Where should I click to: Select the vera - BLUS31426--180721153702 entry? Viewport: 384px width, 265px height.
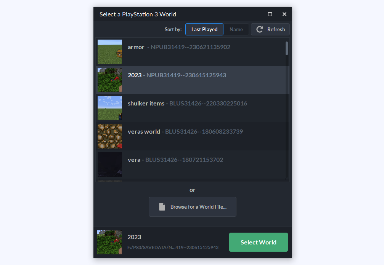click(x=193, y=164)
